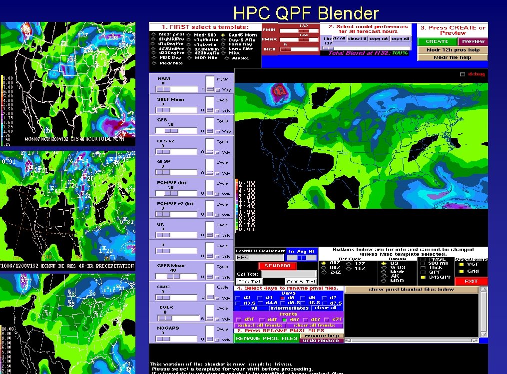The height and width of the screenshot is (374, 507).
Task: Check the d5 day checkbox
Action: coord(282,298)
